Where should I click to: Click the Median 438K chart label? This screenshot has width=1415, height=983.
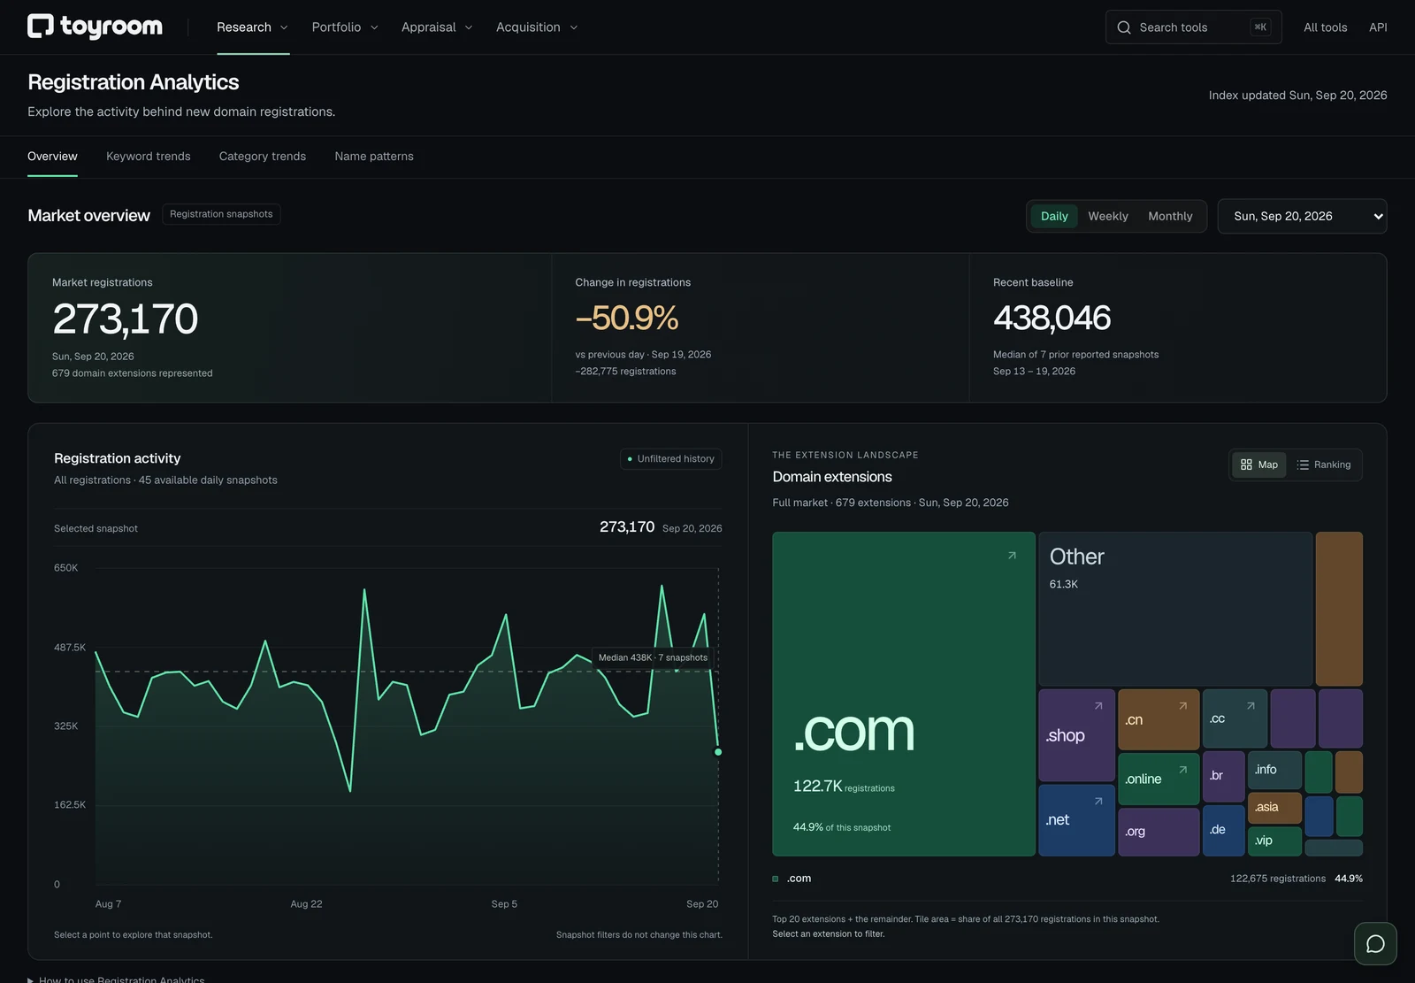coord(653,657)
